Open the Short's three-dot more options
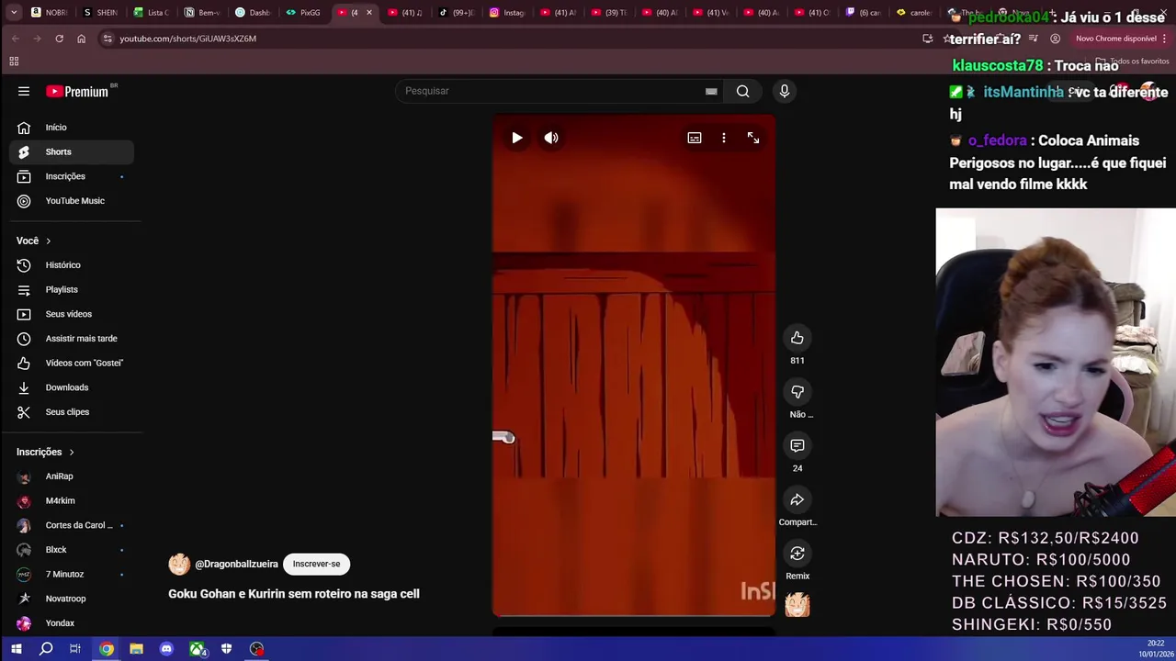This screenshot has height=661, width=1176. click(x=724, y=138)
